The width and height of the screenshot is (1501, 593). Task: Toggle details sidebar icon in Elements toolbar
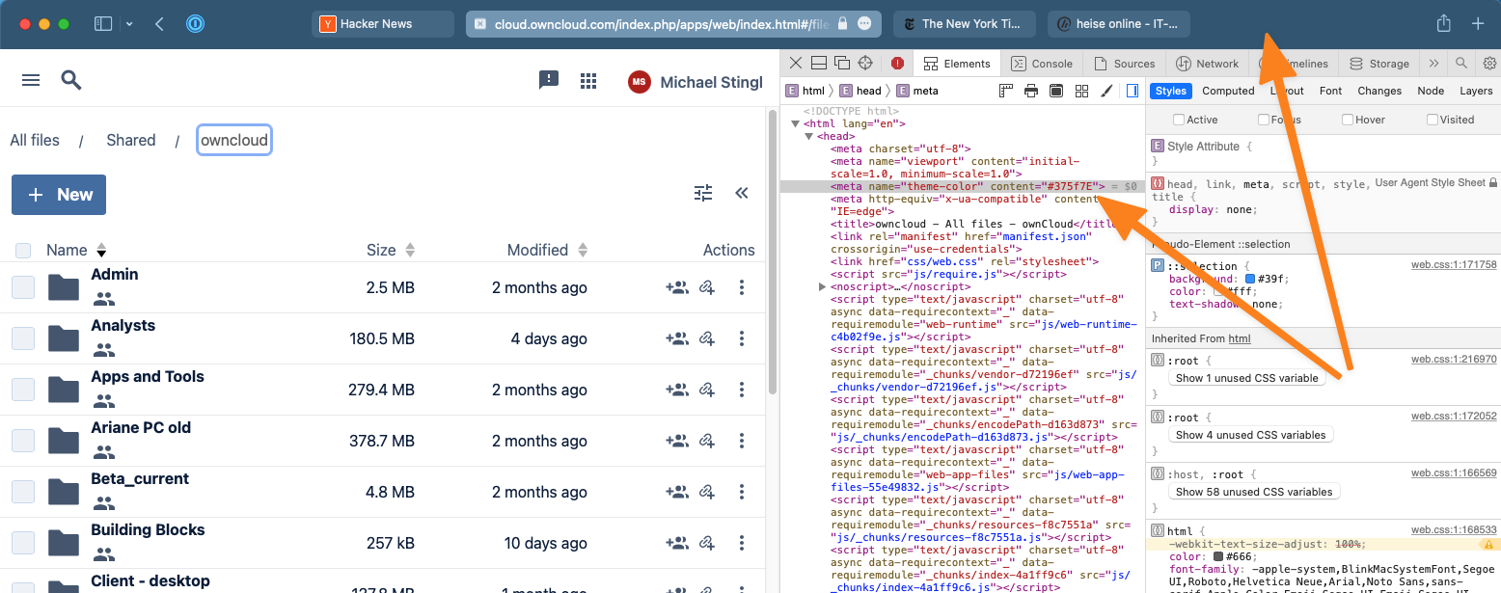click(x=1133, y=91)
